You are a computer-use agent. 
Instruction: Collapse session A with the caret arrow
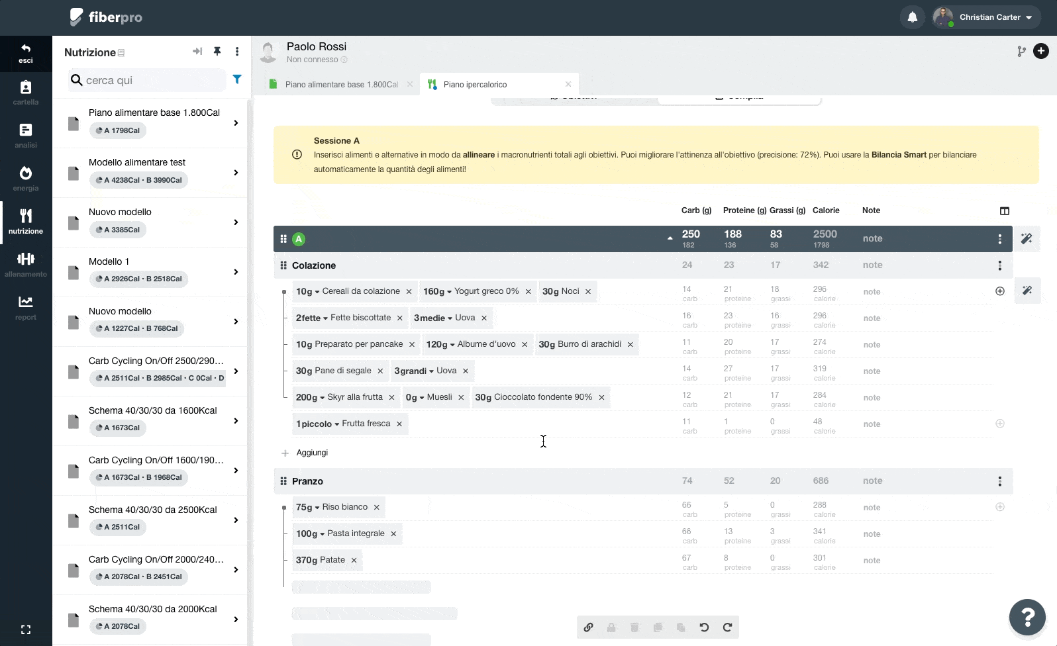click(670, 239)
